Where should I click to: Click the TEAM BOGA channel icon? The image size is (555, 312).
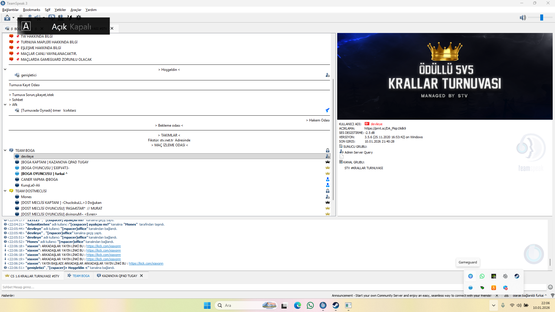(11, 150)
